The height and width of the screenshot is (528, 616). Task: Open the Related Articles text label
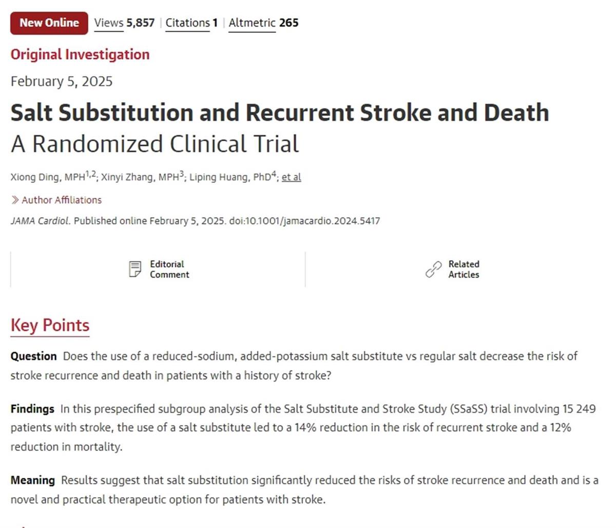tap(464, 269)
